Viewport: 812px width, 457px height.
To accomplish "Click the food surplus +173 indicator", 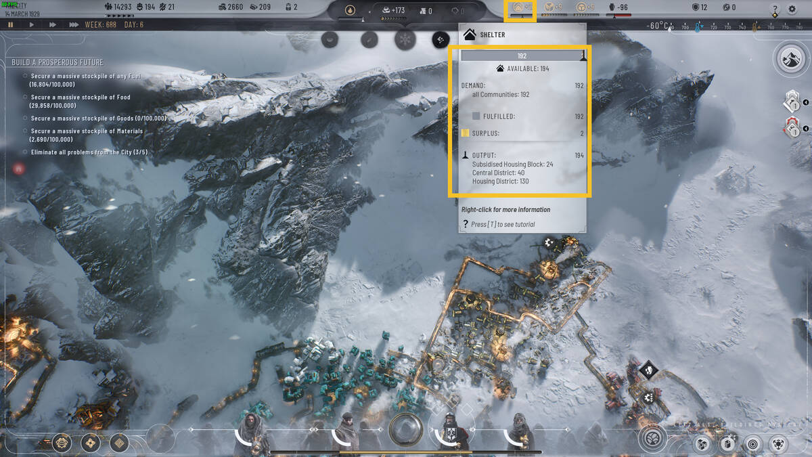I will [394, 10].
